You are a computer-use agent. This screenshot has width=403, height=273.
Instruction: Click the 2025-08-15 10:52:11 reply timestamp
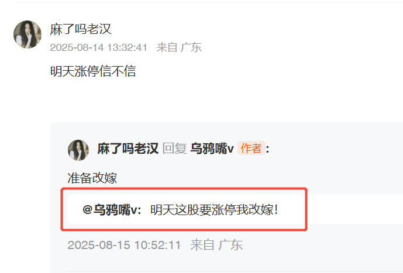click(x=124, y=245)
